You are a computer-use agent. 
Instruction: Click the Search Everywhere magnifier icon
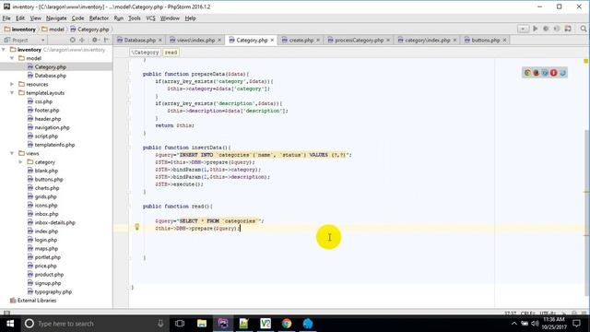coord(584,29)
